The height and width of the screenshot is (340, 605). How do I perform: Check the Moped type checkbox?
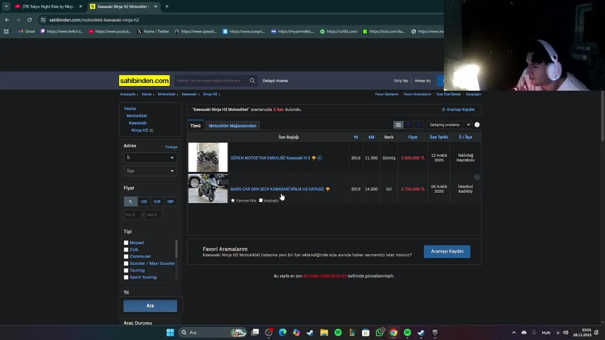pos(126,243)
